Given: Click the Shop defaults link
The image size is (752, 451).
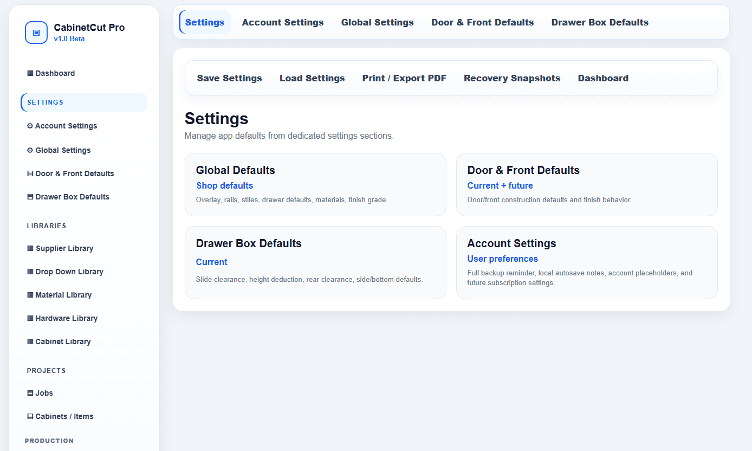Looking at the screenshot, I should tap(225, 185).
